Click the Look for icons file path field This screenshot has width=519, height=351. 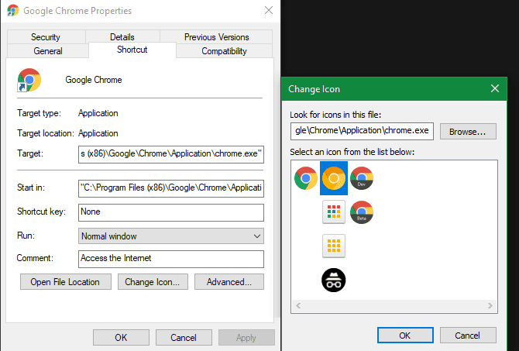[x=362, y=132]
